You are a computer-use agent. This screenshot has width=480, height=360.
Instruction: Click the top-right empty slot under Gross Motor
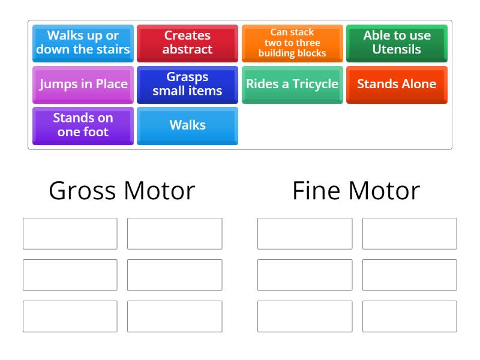pyautogui.click(x=175, y=233)
